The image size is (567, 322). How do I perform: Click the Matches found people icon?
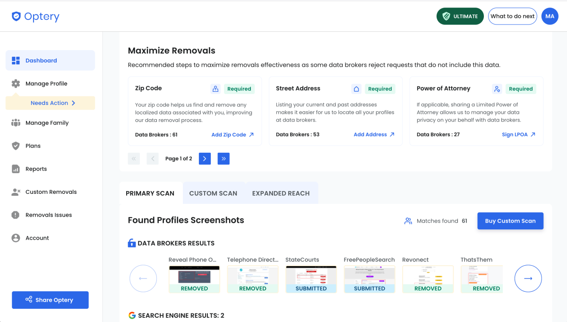click(x=408, y=221)
